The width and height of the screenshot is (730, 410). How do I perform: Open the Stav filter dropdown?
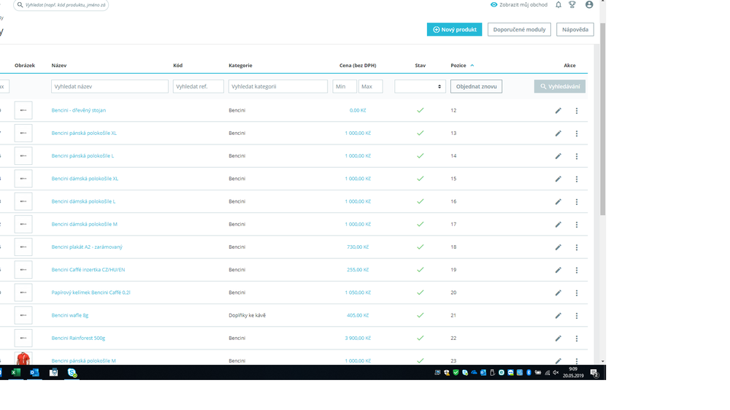pos(420,87)
